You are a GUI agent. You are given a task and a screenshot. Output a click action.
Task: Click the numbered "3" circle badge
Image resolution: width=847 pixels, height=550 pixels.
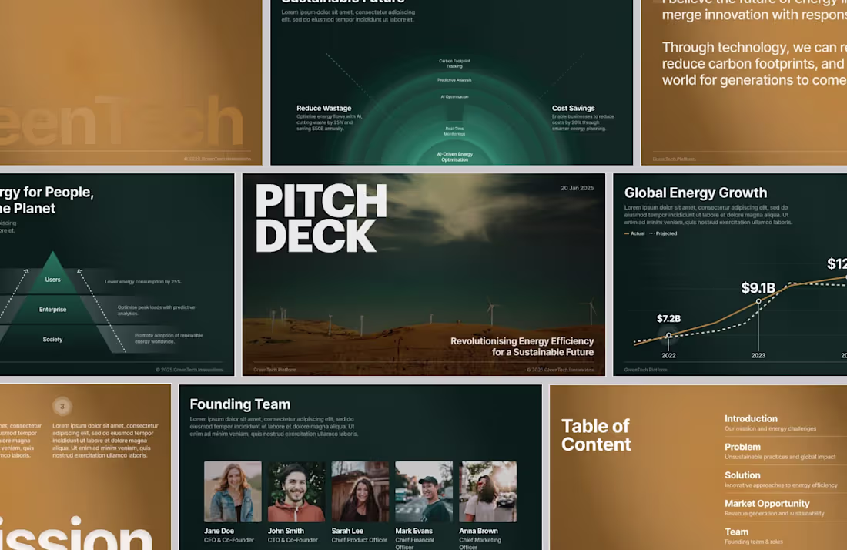[x=62, y=406]
